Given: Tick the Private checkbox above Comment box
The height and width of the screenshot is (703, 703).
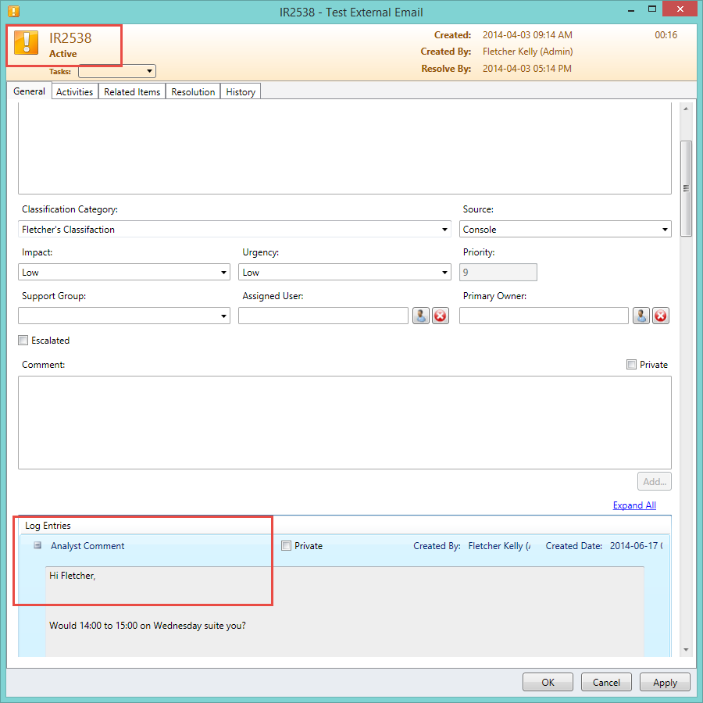Looking at the screenshot, I should (x=631, y=365).
